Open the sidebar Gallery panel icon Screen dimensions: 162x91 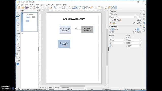click(x=144, y=27)
